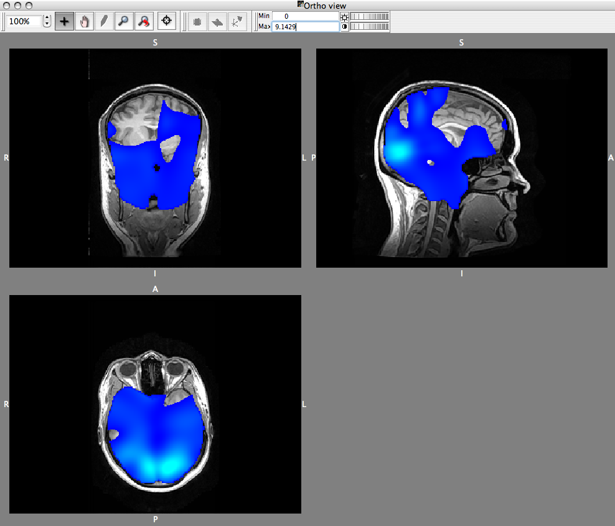Click the reset zoom magnifier icon
This screenshot has width=615, height=526.
[x=144, y=21]
